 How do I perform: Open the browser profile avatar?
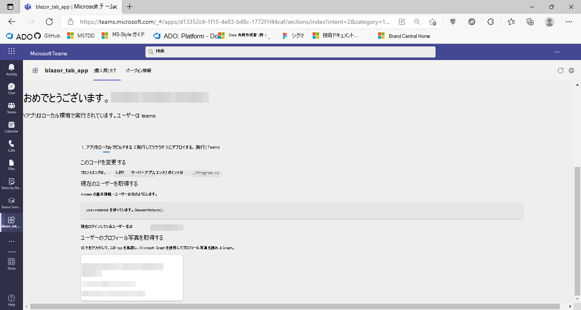550,22
